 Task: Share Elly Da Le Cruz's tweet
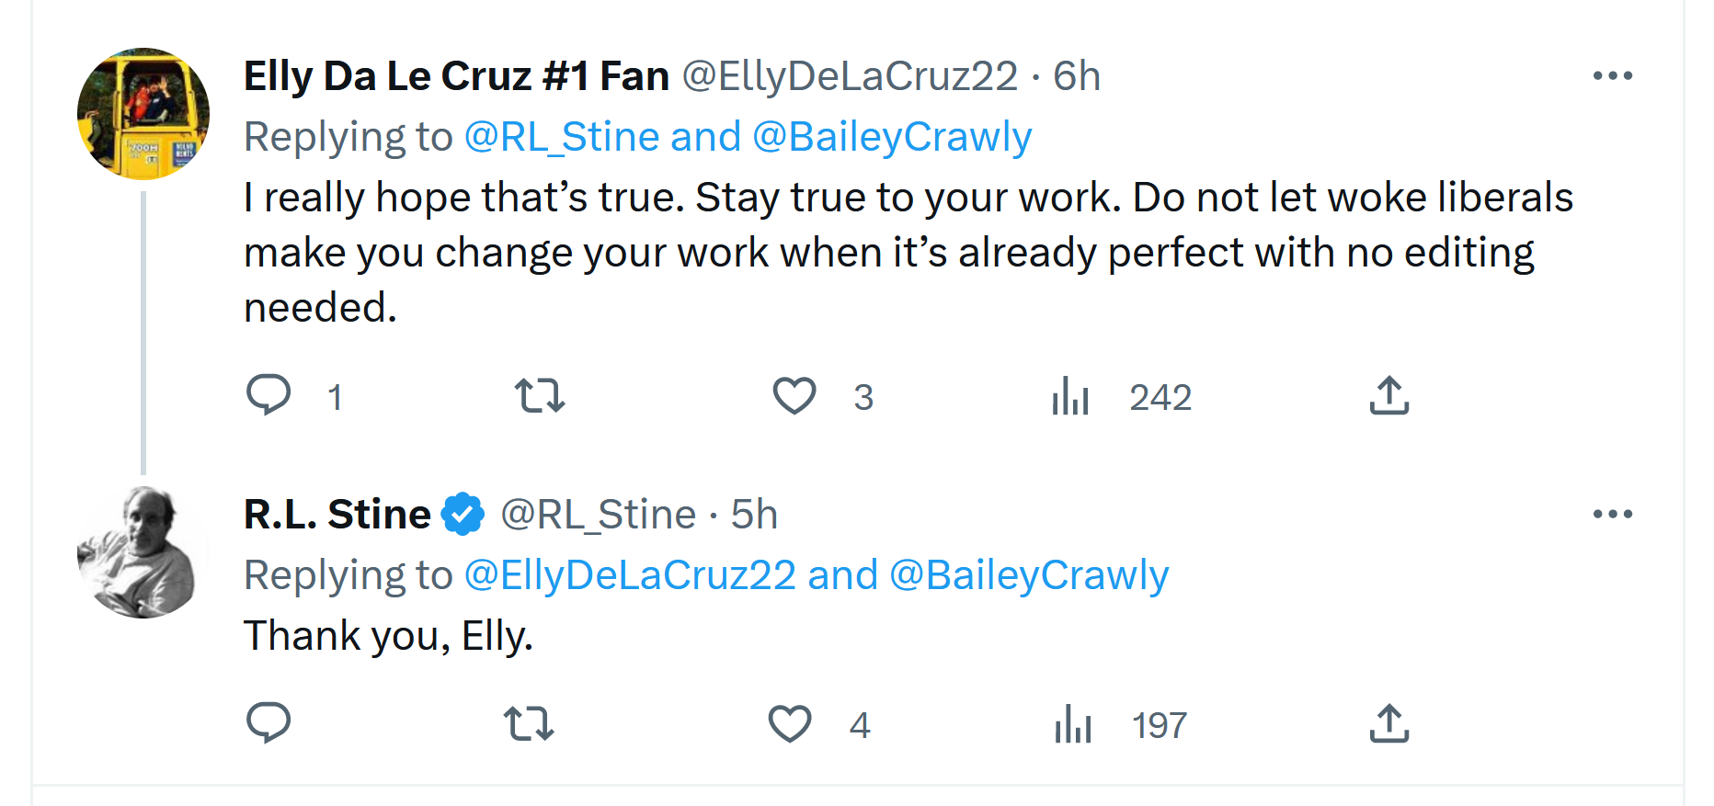click(1388, 396)
